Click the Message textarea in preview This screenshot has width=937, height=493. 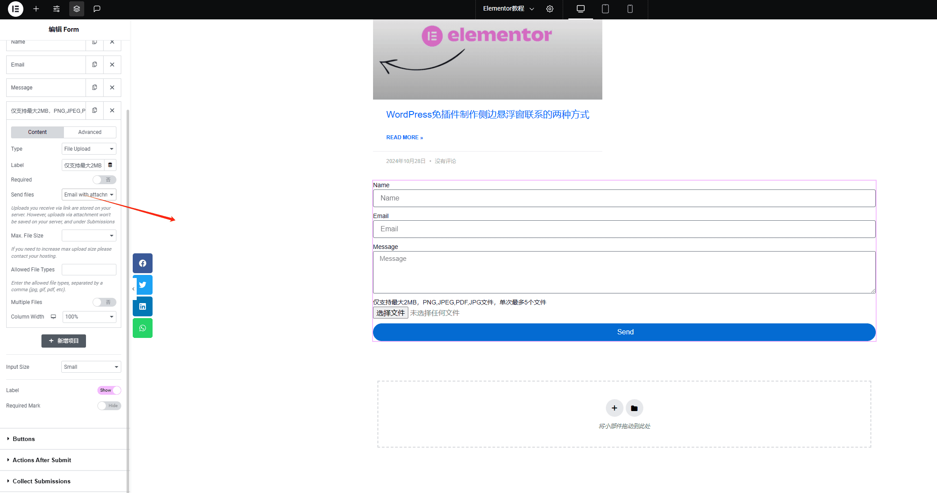(624, 272)
